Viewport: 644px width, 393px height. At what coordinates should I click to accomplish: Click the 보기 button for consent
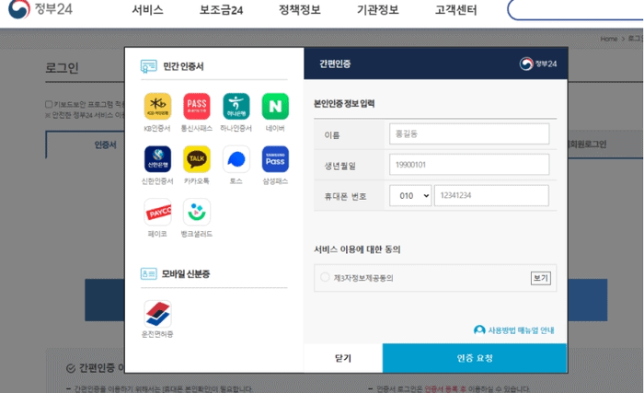tap(541, 278)
